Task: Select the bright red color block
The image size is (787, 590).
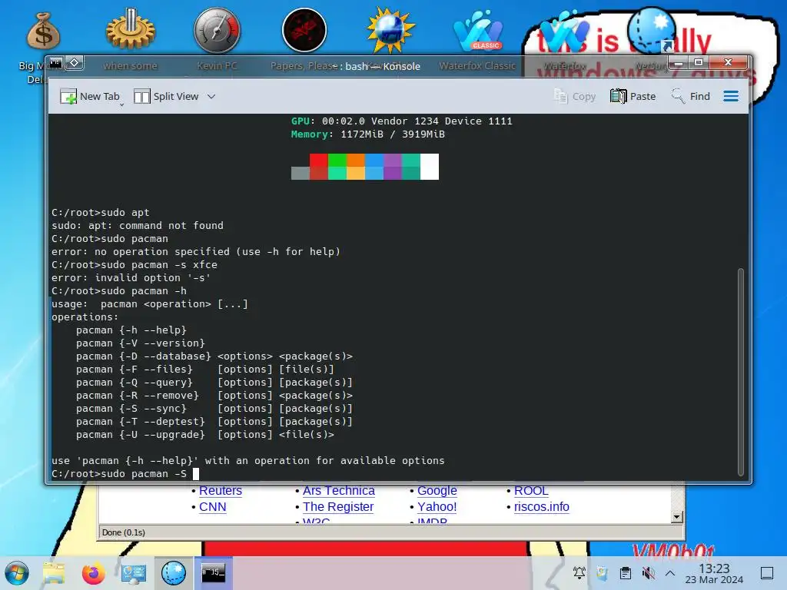Action: [319, 160]
